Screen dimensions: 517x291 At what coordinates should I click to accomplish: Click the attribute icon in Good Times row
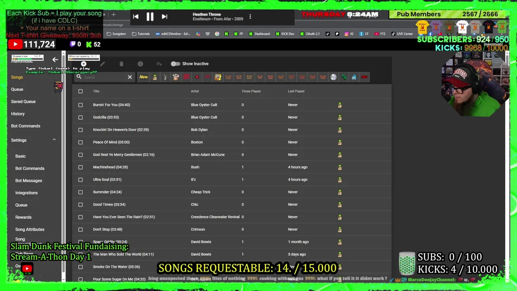pos(340,205)
